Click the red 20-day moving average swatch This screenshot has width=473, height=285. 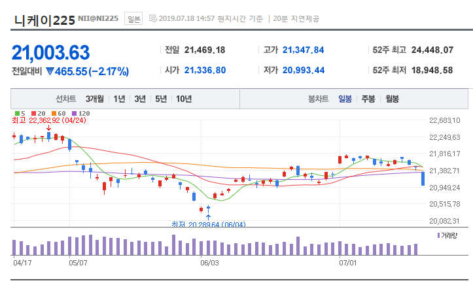coord(34,114)
